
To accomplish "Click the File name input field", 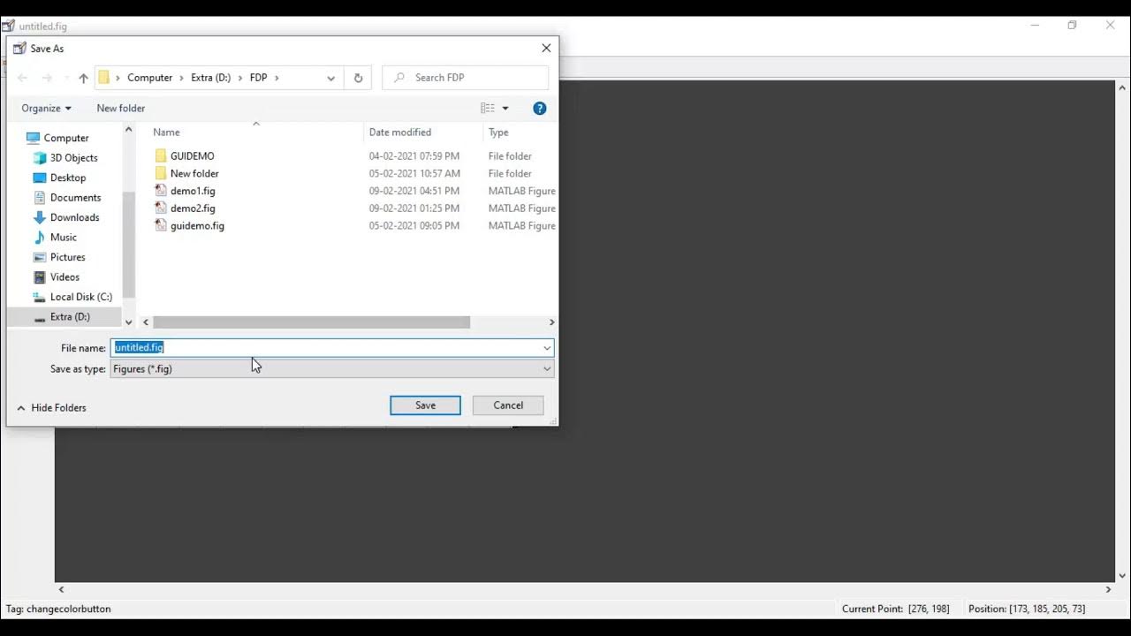I will (325, 348).
